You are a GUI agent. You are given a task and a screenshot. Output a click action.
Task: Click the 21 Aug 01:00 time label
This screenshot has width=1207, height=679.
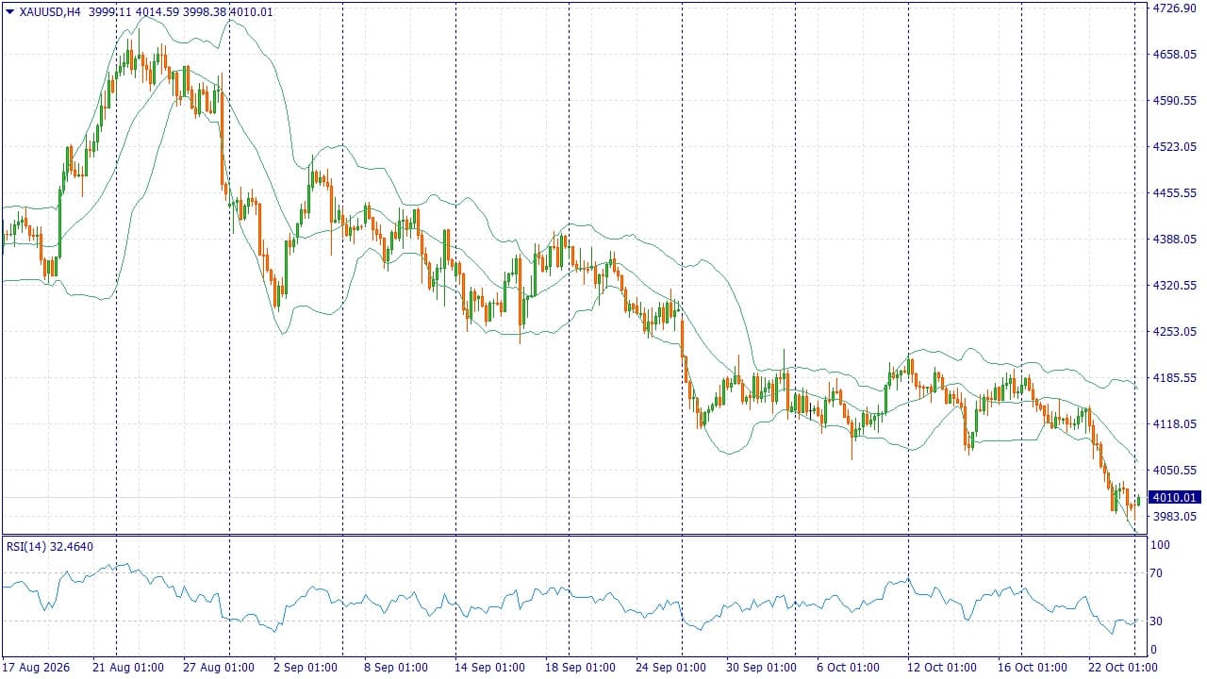126,668
